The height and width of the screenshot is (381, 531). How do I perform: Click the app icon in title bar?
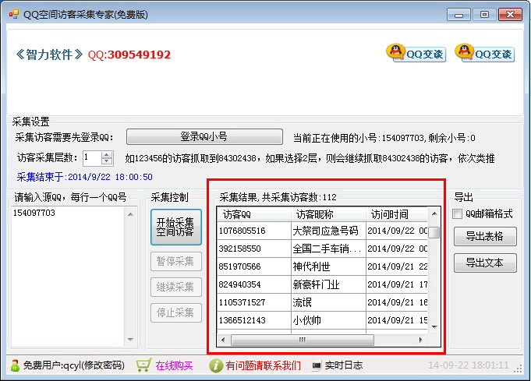coord(14,14)
